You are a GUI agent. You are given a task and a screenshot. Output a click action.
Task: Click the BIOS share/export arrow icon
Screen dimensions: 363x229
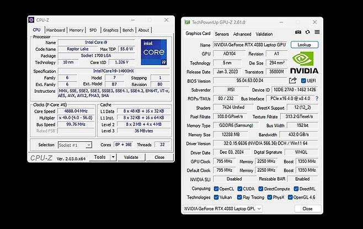[x=292, y=81]
